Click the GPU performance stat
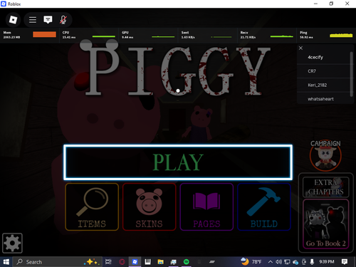 click(x=148, y=35)
